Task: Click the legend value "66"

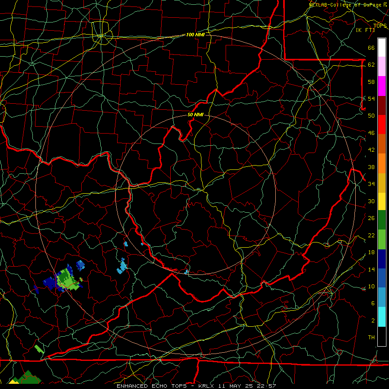Action: [x=371, y=48]
